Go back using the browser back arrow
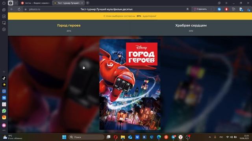Screen dimensions: 252x141 tap(11, 9)
